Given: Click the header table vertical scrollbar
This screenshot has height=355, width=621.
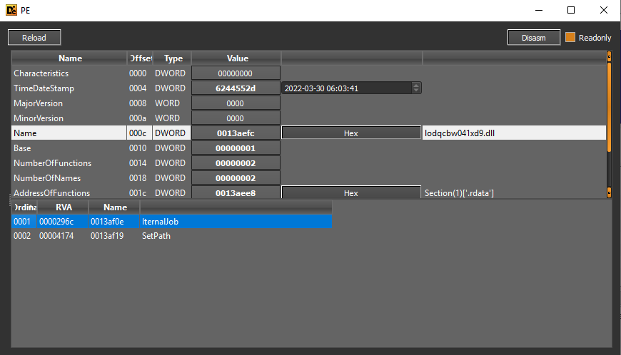Looking at the screenshot, I should pyautogui.click(x=609, y=125).
